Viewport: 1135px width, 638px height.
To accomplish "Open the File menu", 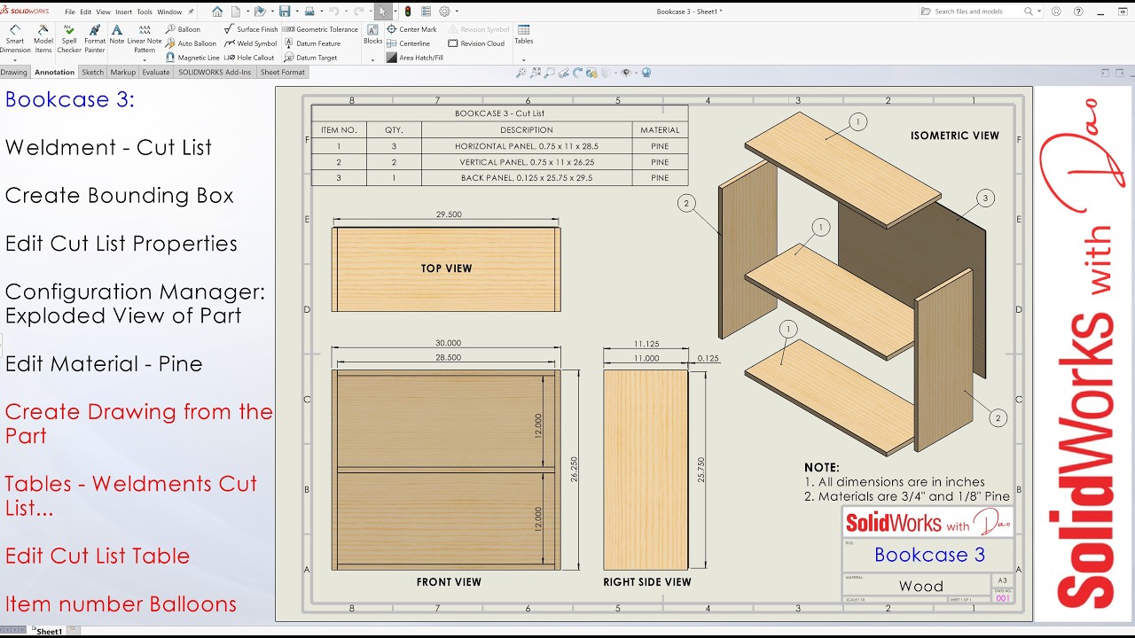I will tap(69, 12).
